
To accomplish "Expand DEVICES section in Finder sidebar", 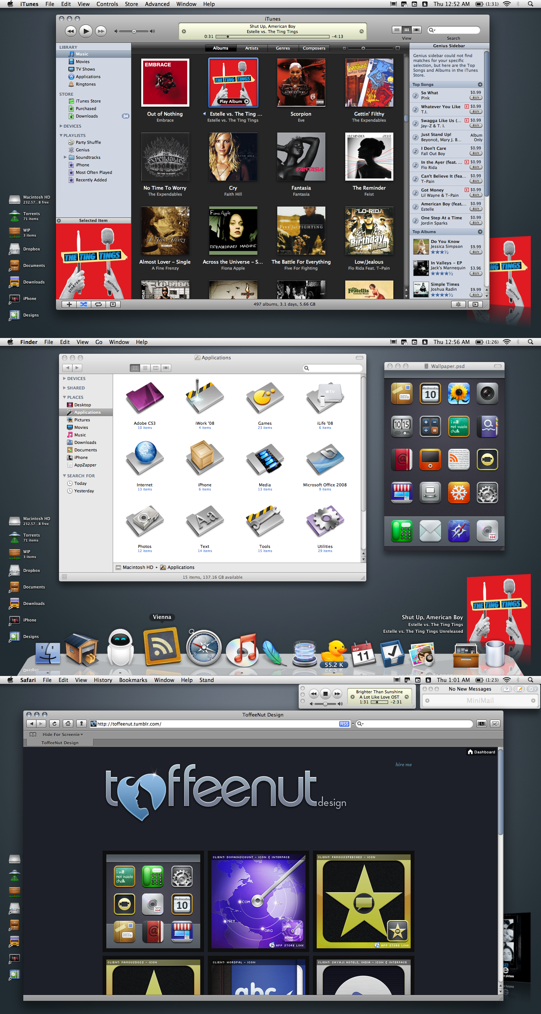I will 64,378.
